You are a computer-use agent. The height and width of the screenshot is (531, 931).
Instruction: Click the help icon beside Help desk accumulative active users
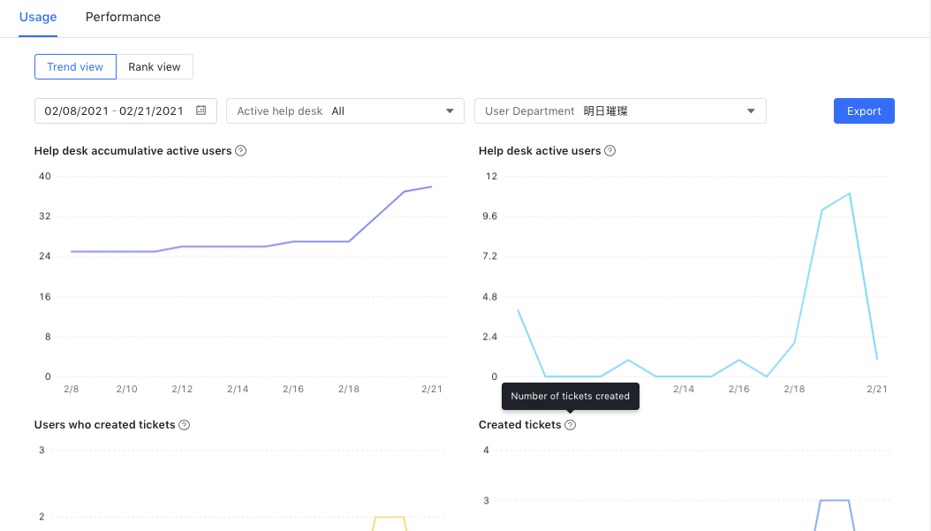coord(240,150)
